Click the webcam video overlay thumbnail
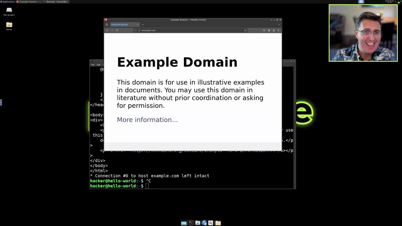402x226 pixels. click(363, 33)
